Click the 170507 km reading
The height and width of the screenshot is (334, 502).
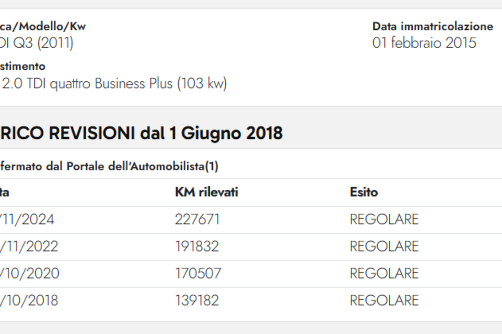coord(198,273)
